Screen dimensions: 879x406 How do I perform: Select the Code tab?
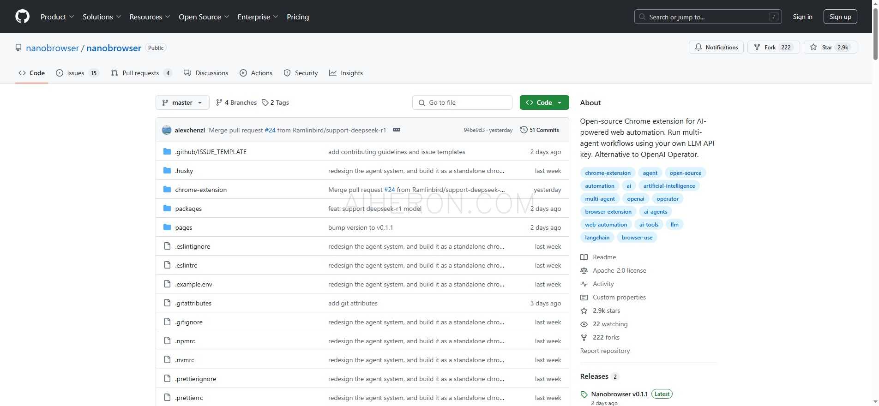[31, 73]
